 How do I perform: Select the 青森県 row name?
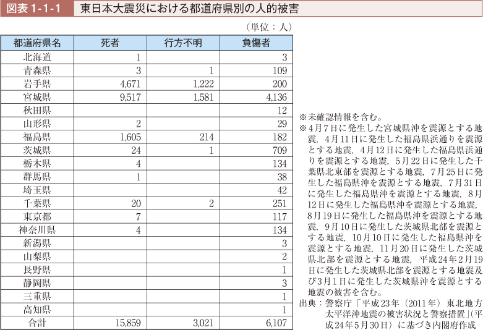point(37,70)
